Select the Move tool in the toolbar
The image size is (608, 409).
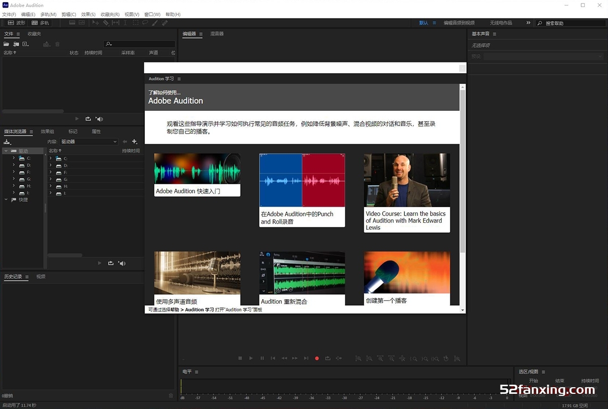pyautogui.click(x=95, y=23)
